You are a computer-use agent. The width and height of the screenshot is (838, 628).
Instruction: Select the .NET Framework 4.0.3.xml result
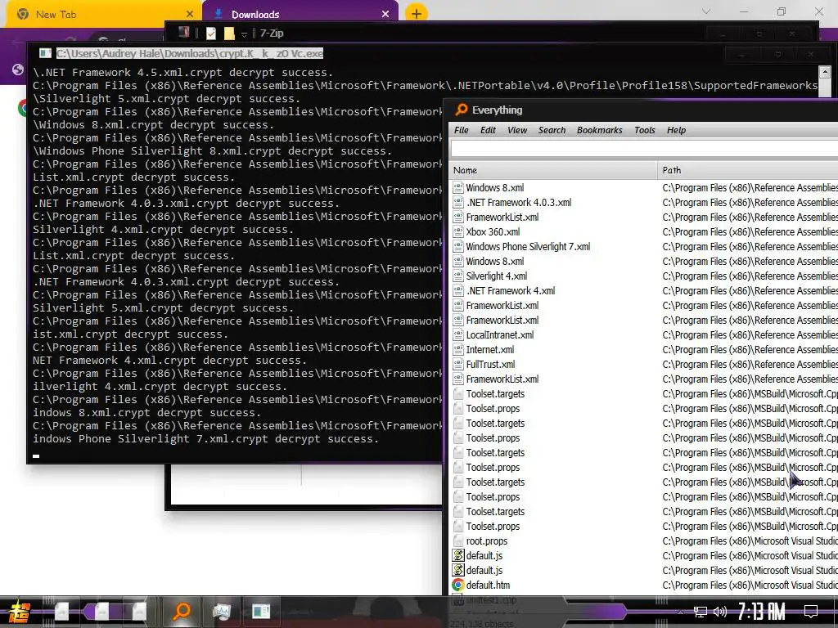(x=518, y=203)
